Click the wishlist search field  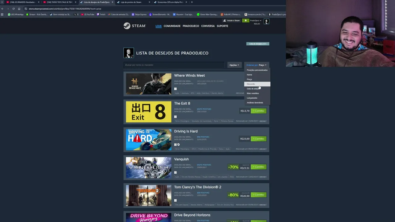[x=174, y=65]
